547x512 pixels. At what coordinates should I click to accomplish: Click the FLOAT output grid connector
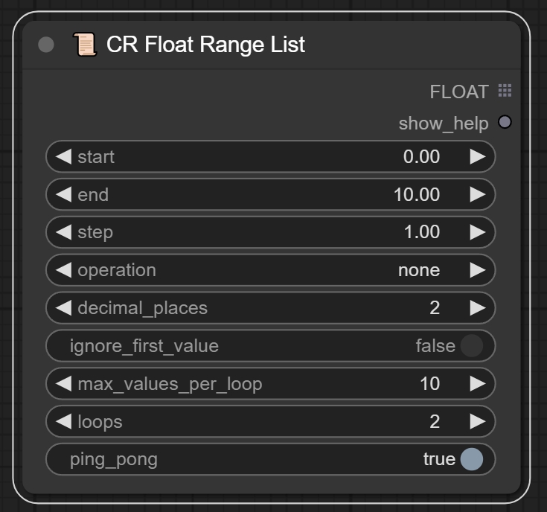(x=505, y=92)
